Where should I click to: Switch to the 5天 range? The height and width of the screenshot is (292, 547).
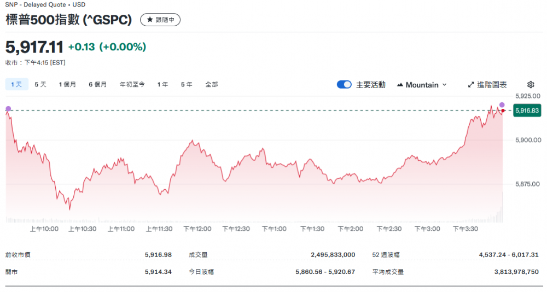click(x=40, y=84)
